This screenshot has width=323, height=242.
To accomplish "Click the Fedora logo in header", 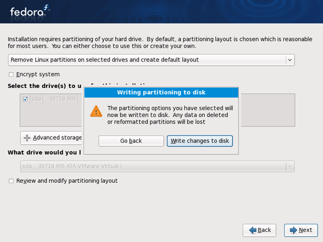I will (30, 11).
